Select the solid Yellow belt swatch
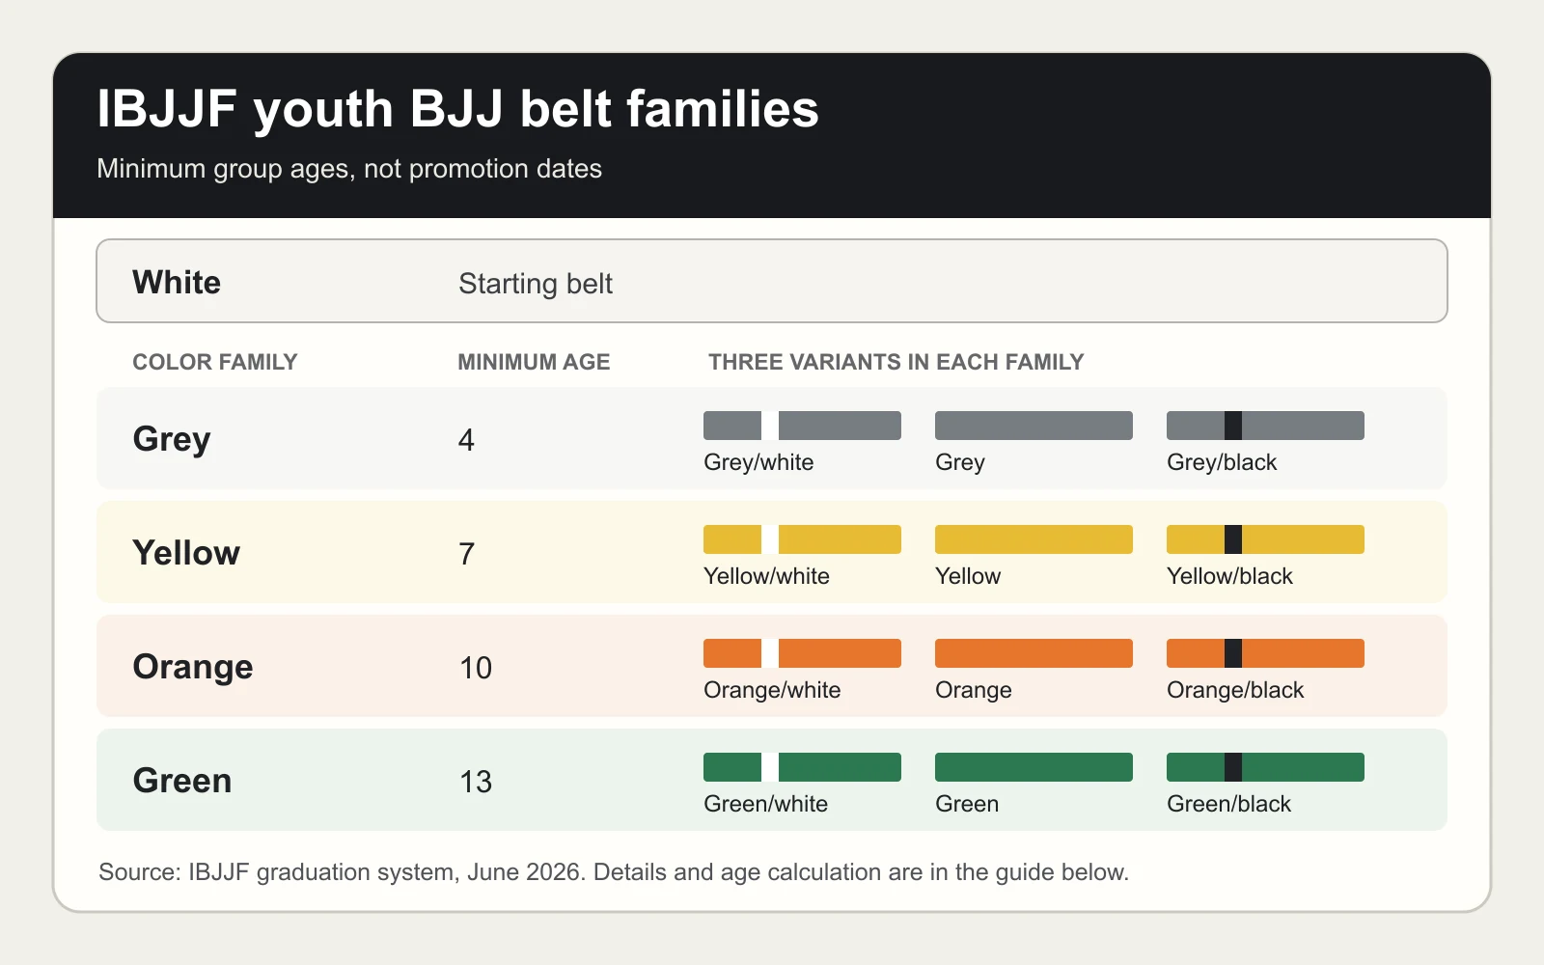 pos(1034,539)
